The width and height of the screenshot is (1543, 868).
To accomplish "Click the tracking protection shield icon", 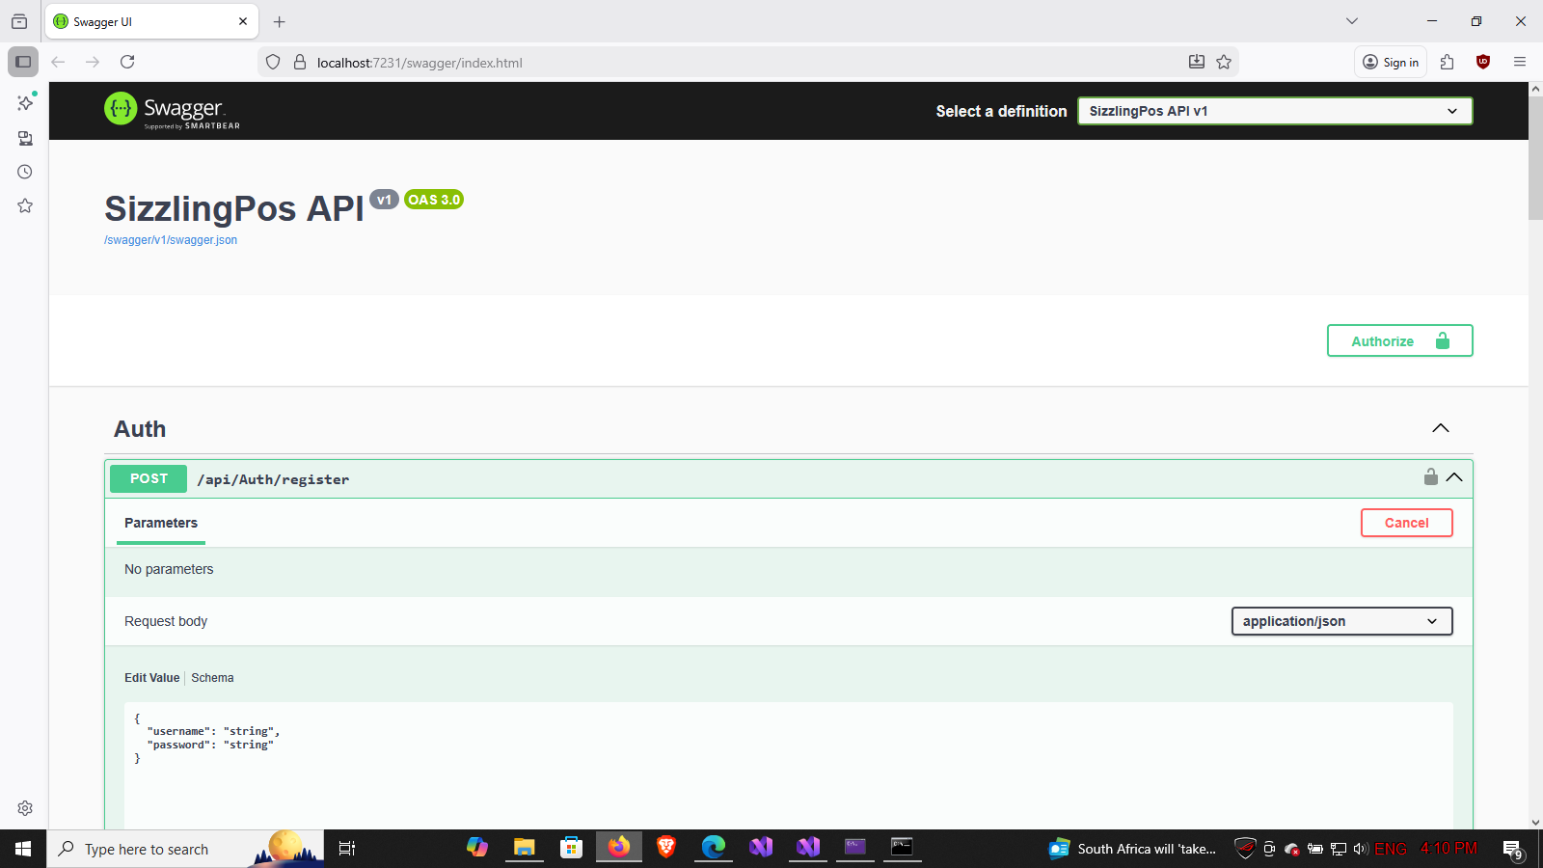I will 273,62.
